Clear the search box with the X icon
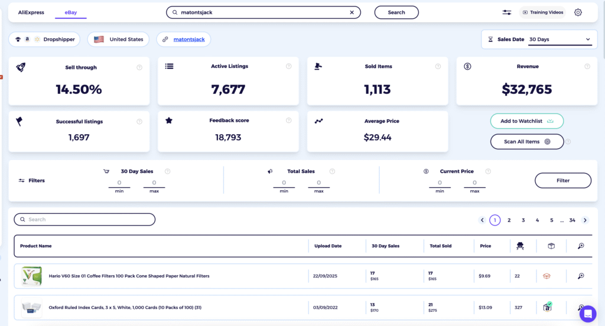This screenshot has height=326, width=605. 352,12
